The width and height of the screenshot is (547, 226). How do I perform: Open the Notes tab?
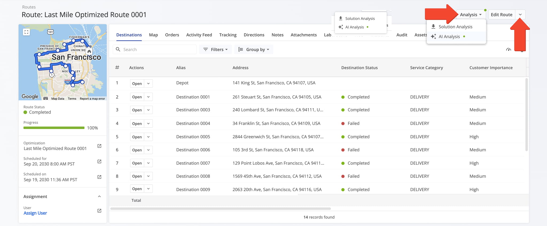point(278,35)
